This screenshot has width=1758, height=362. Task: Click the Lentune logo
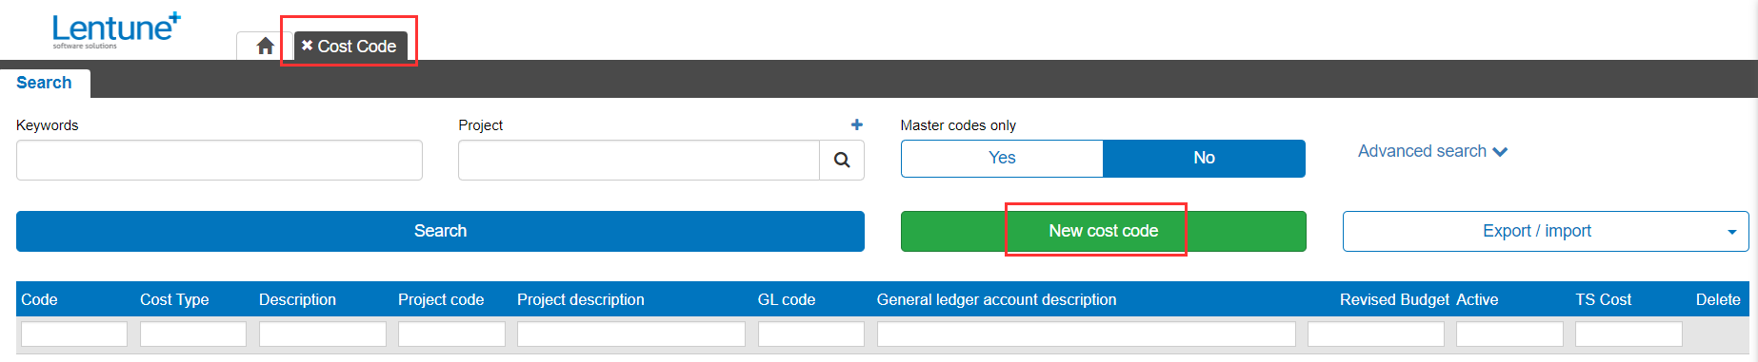115,30
